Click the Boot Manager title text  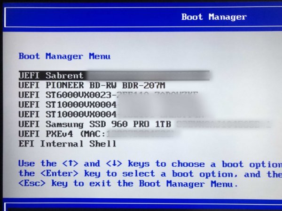[x=214, y=17]
